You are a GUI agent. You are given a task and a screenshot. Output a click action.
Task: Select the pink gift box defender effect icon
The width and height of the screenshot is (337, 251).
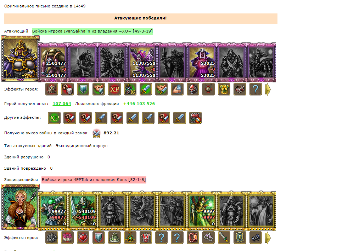pos(67,238)
